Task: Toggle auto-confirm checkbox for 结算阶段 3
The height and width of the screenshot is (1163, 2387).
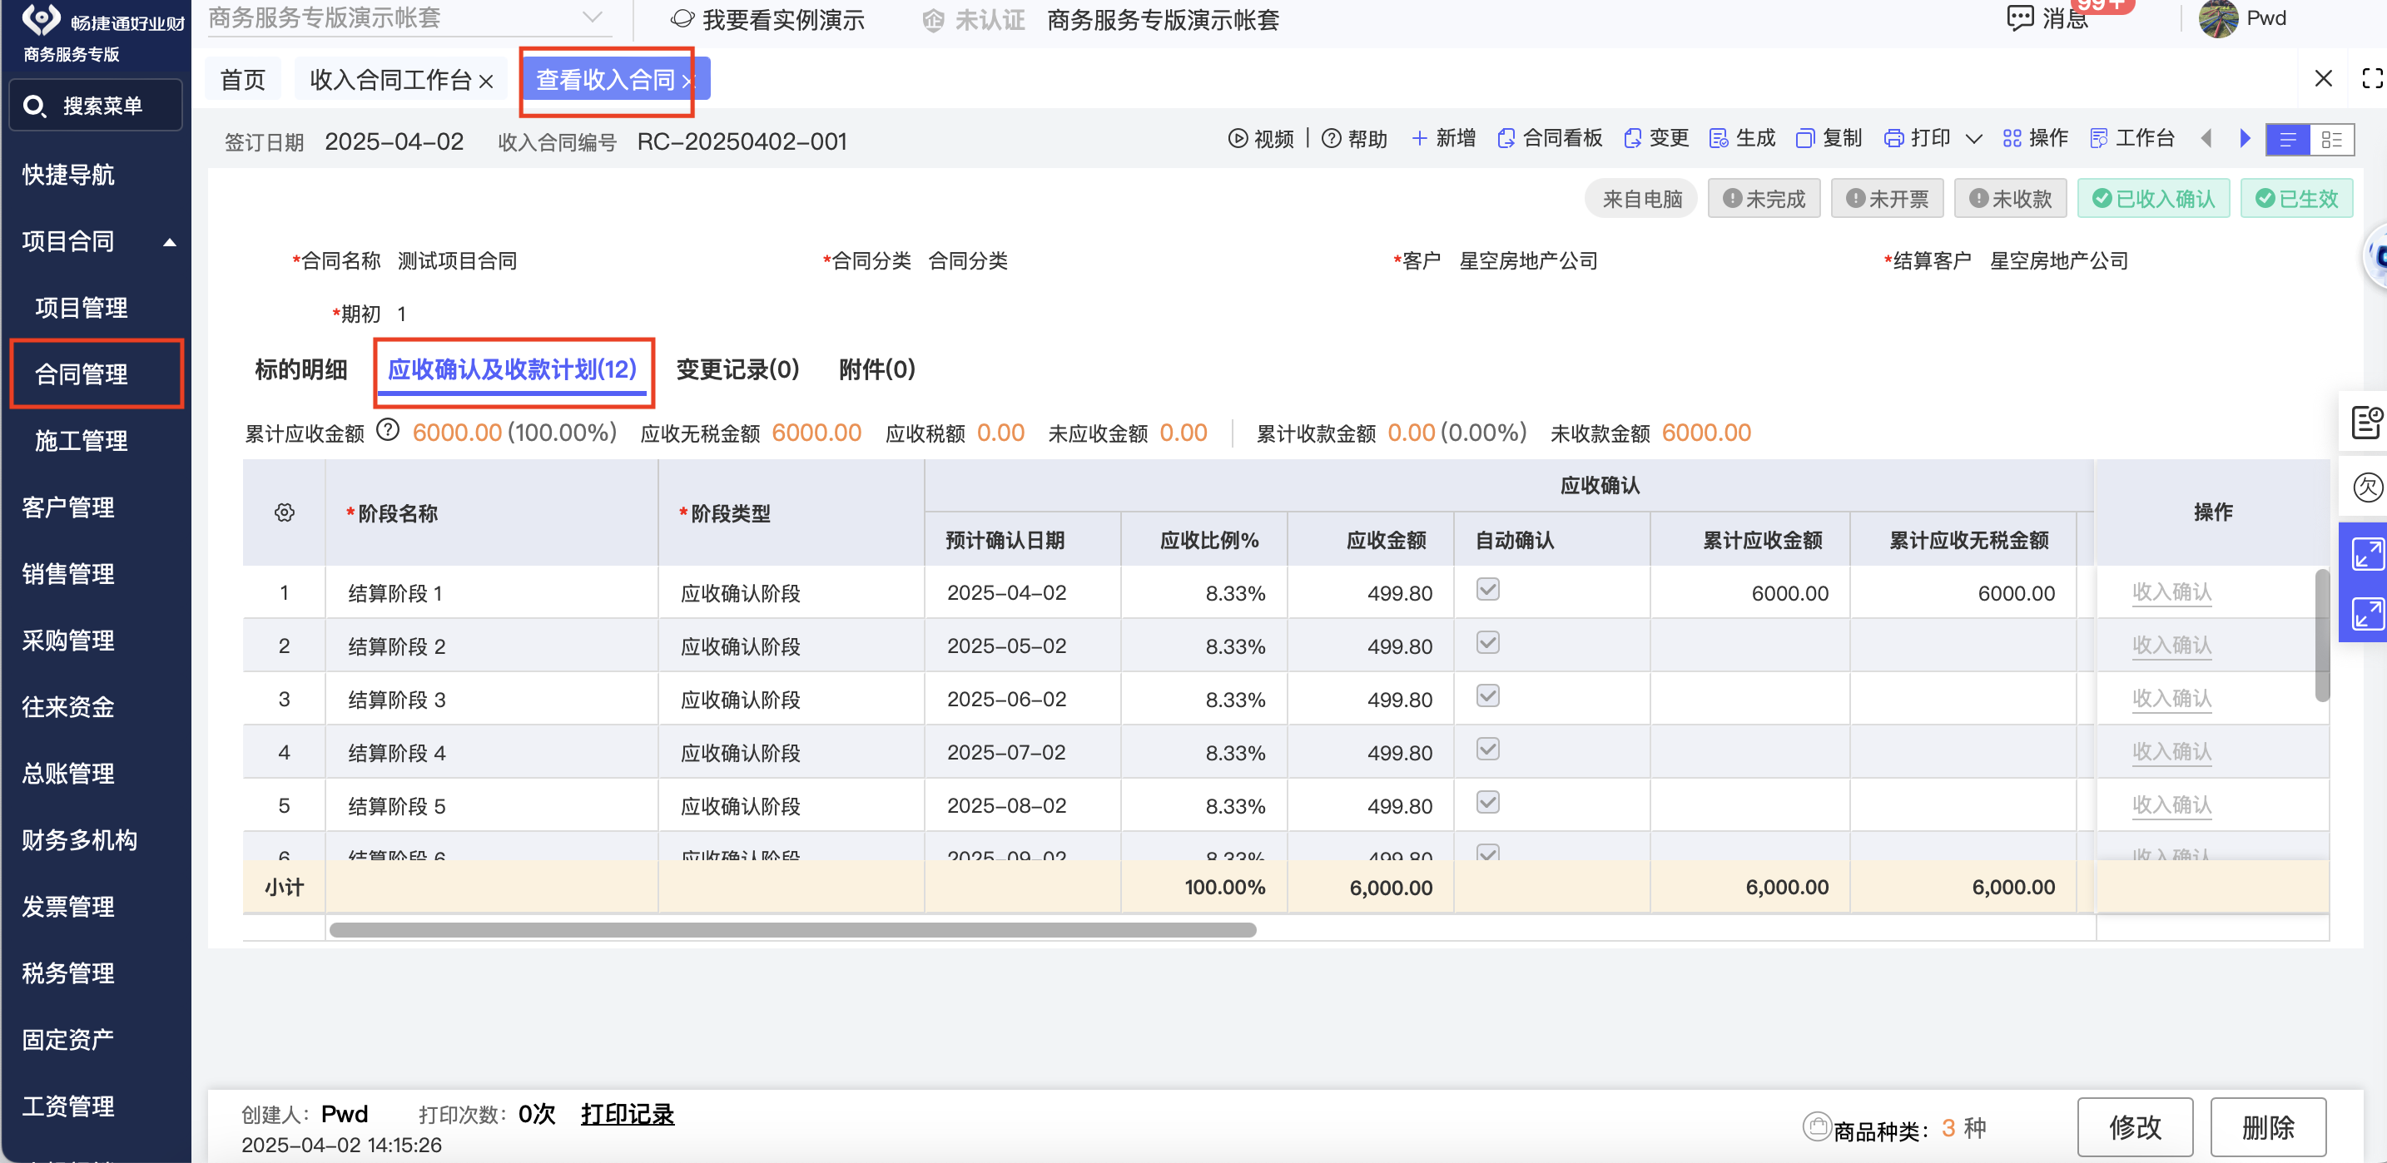Action: click(x=1487, y=696)
